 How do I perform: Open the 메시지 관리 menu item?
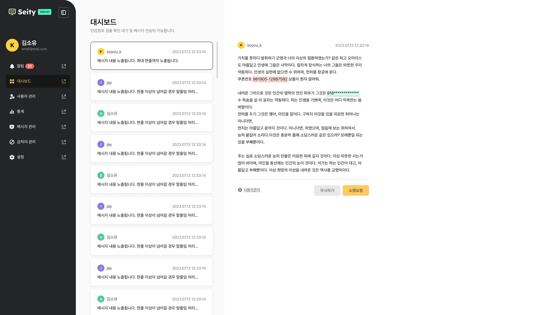click(38, 127)
